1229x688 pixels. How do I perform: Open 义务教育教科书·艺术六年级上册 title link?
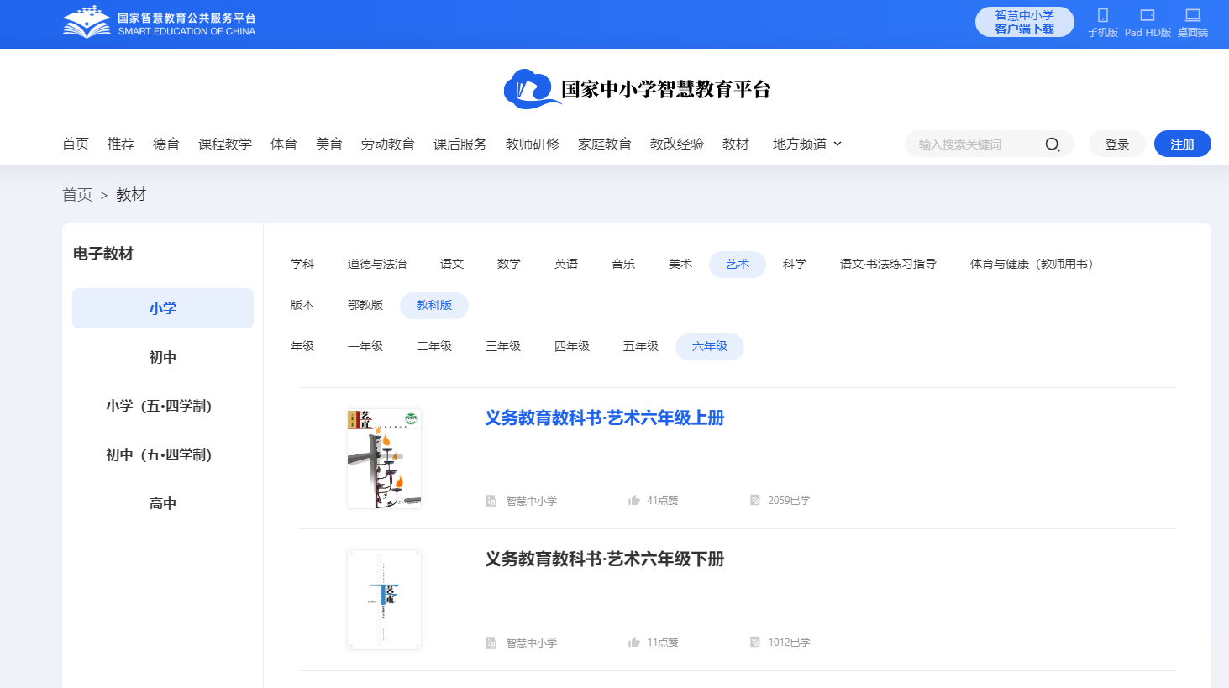[x=604, y=418]
